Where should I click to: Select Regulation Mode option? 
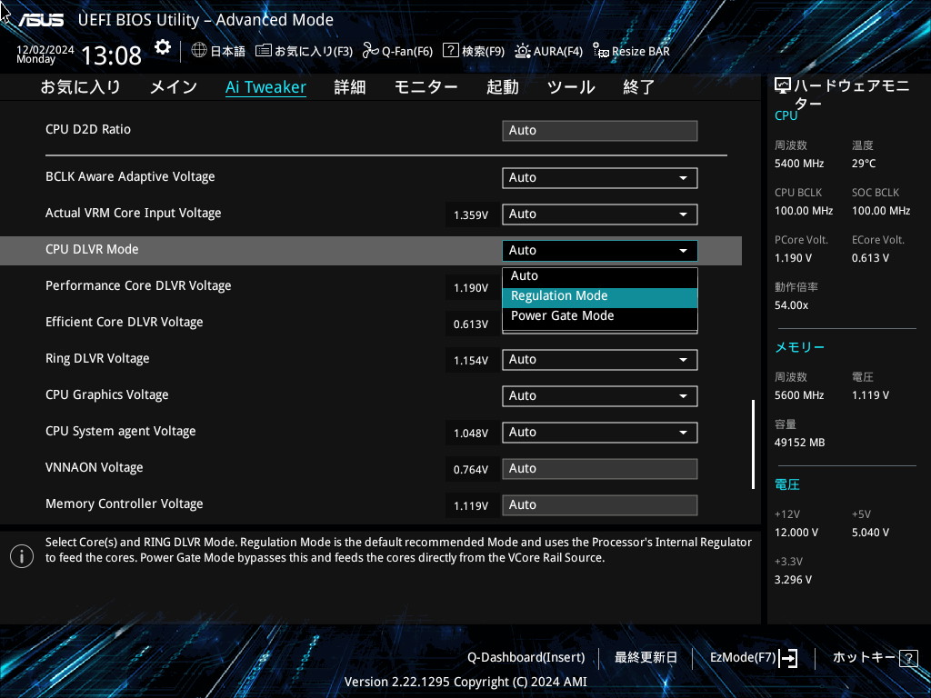click(600, 296)
